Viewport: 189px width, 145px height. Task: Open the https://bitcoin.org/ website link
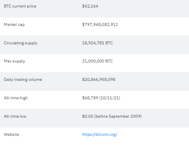tap(99, 134)
